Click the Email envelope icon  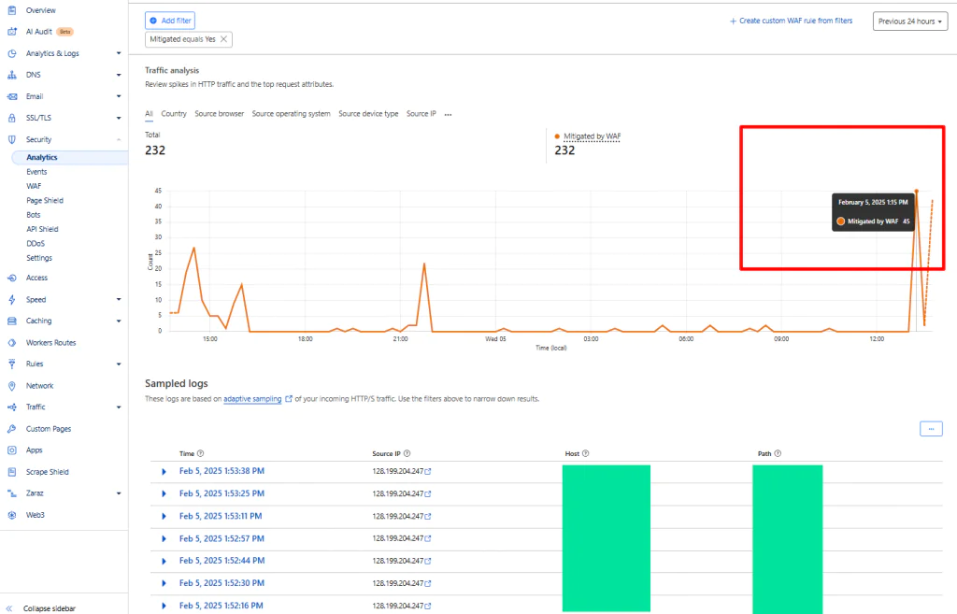click(x=11, y=96)
